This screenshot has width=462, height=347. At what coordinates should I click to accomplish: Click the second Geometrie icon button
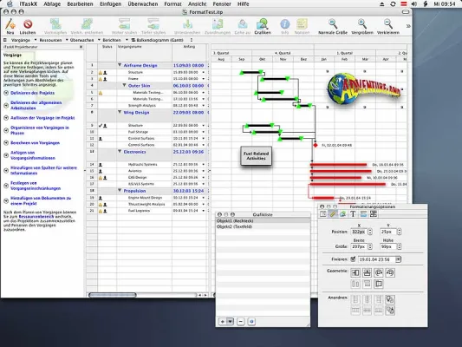pyautogui.click(x=367, y=272)
